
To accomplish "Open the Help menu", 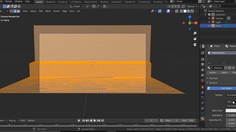I will (27, 1).
